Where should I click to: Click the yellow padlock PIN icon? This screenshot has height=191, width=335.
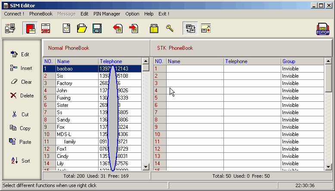[154, 28]
